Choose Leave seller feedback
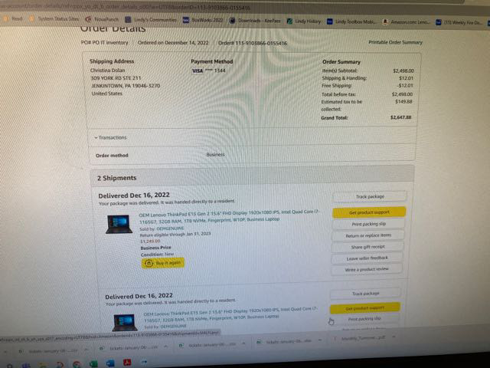 367,258
